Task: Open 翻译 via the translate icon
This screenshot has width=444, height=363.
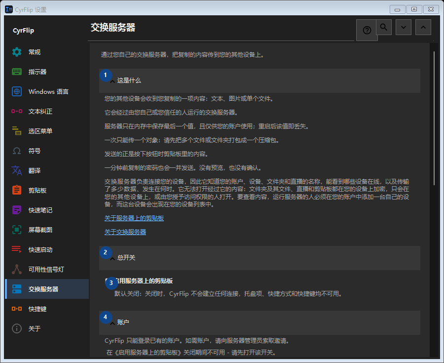Action: point(17,170)
